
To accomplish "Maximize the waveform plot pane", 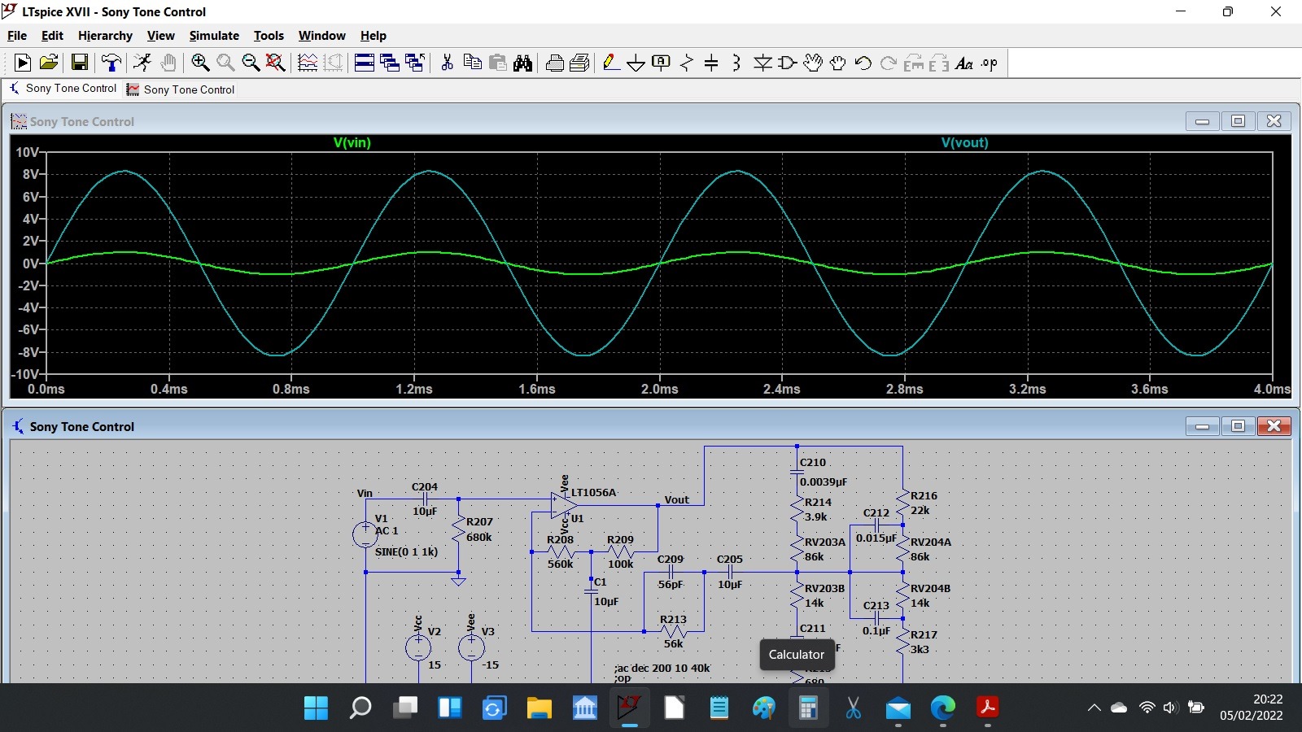I will [1238, 121].
